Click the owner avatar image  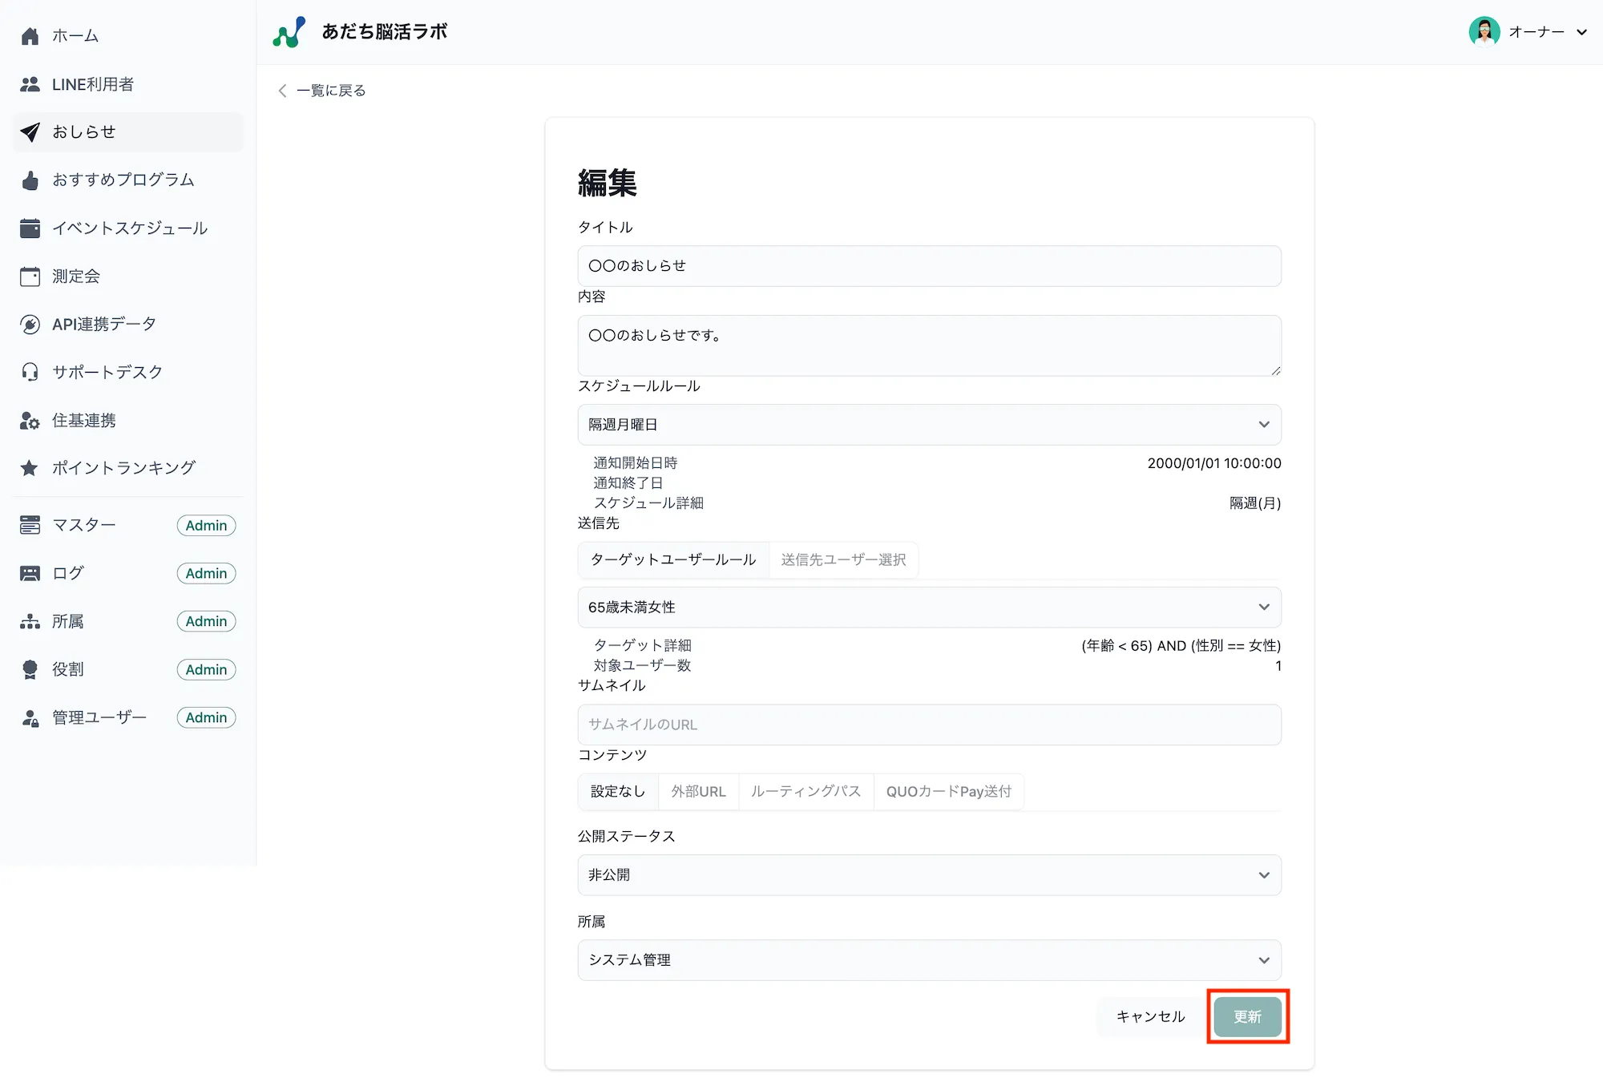point(1484,32)
